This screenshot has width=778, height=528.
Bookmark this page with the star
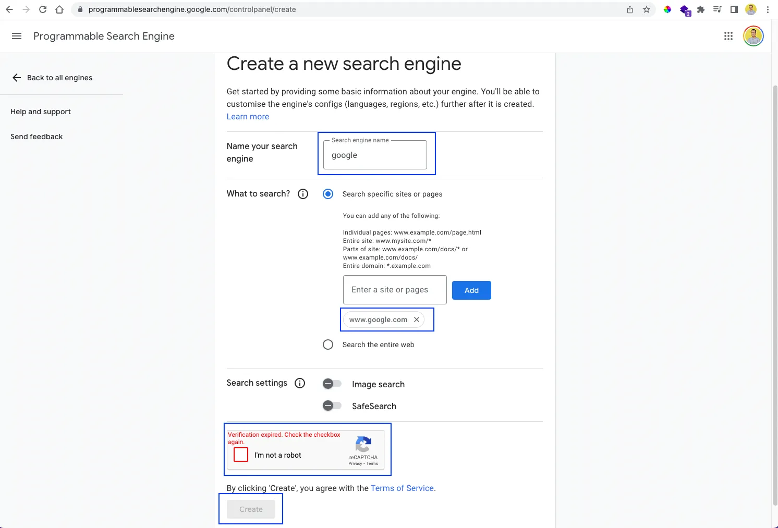[647, 9]
